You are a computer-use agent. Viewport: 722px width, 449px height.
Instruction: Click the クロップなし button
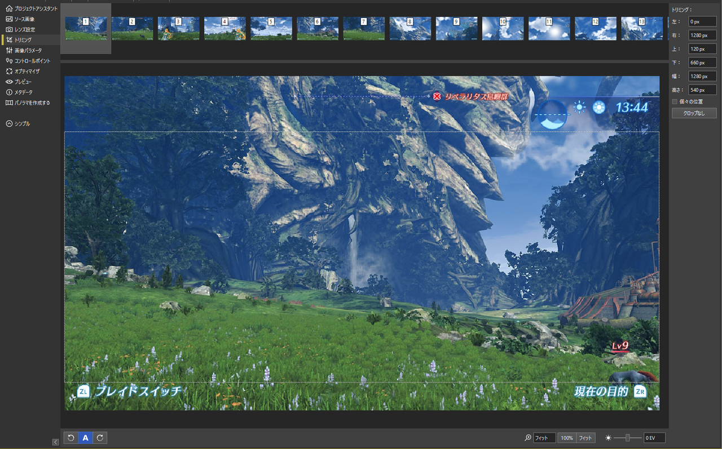pos(694,113)
